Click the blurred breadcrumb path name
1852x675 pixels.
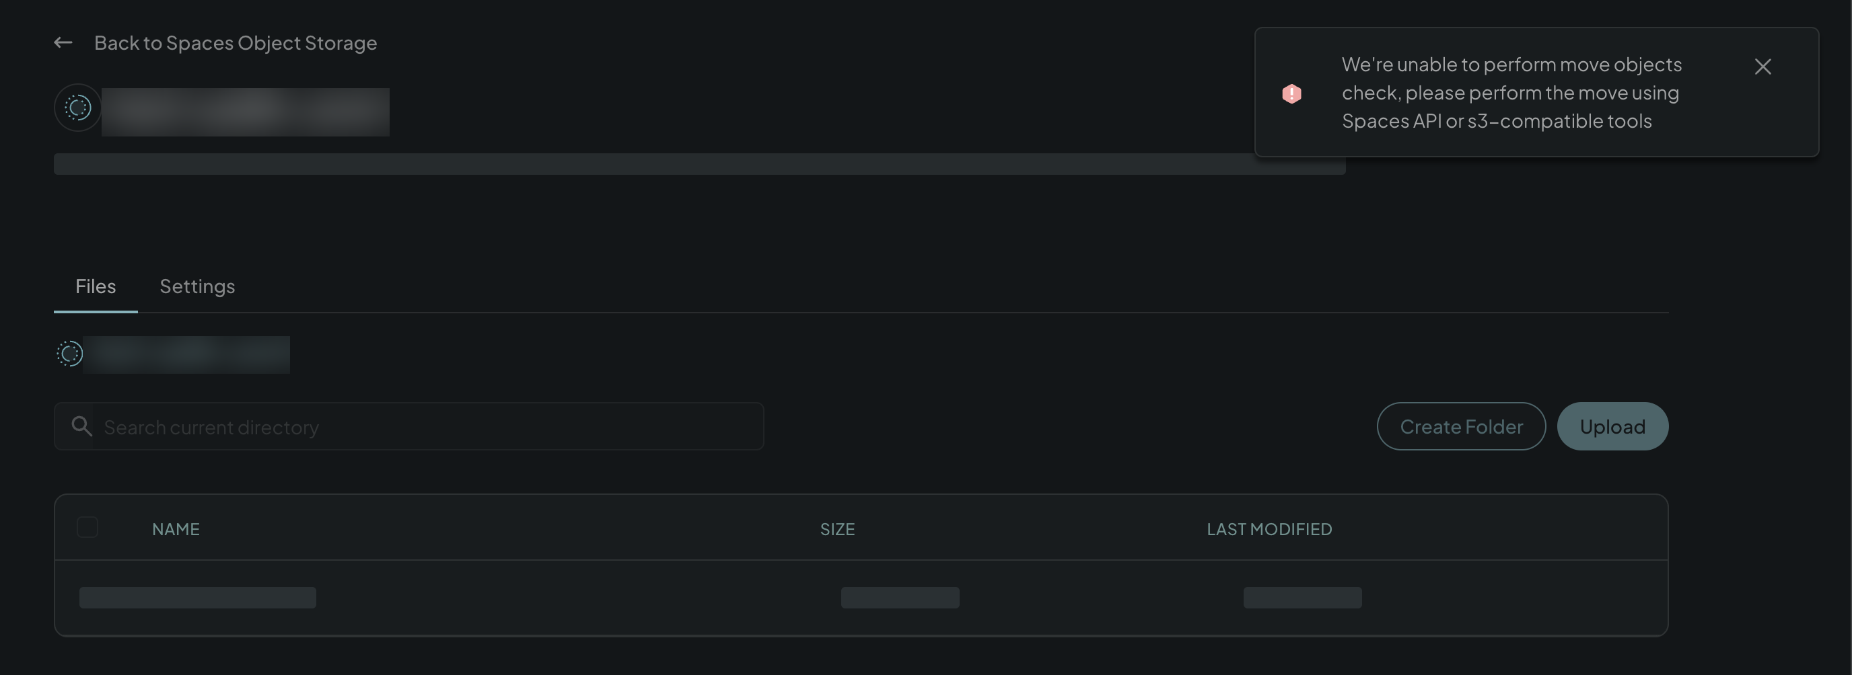(186, 355)
